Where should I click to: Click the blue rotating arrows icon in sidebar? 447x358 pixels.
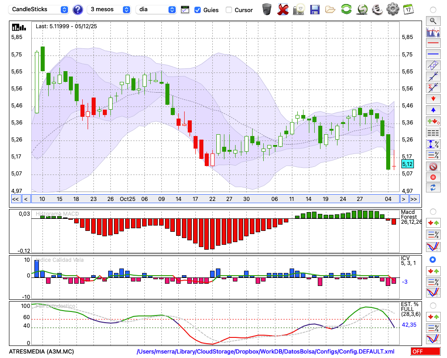(433, 188)
